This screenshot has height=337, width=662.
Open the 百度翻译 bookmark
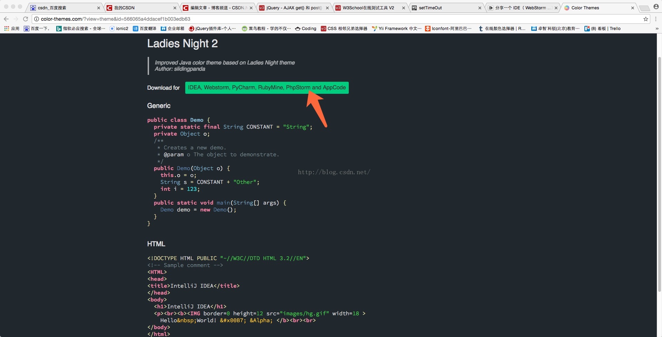coord(145,29)
